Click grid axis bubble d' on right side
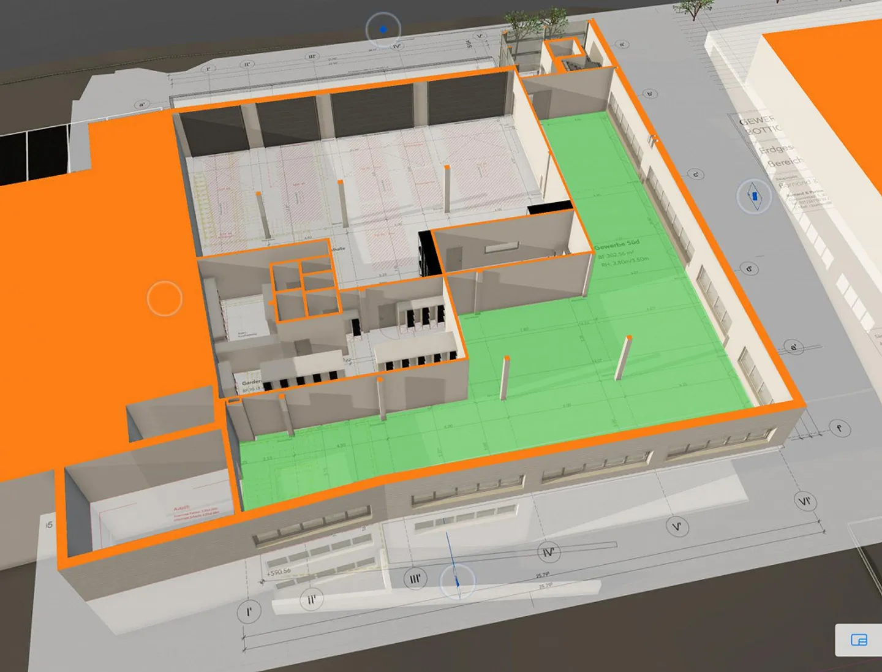This screenshot has width=882, height=672. click(749, 269)
